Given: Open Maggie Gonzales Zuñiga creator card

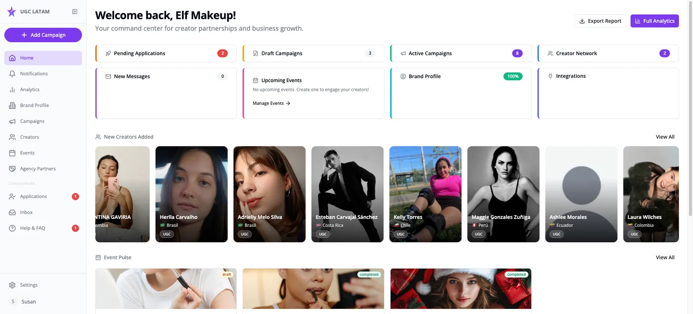Looking at the screenshot, I should (503, 194).
